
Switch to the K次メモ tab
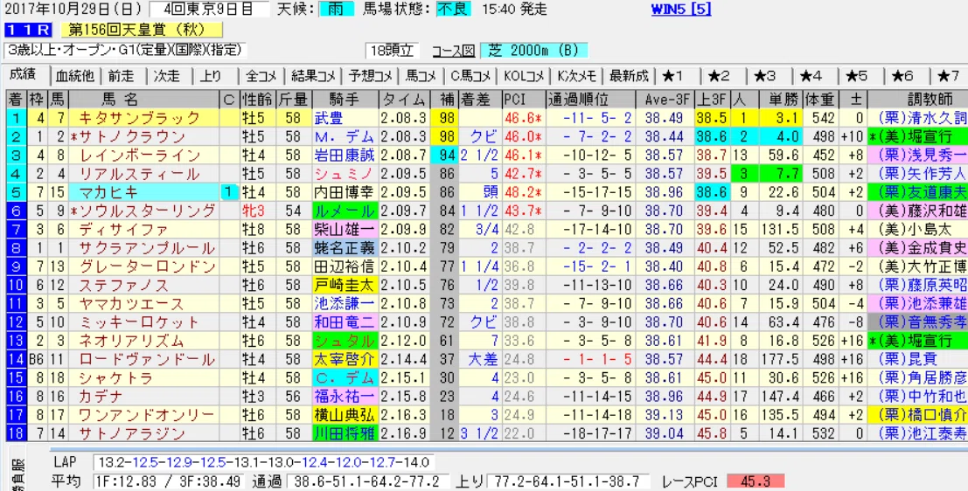(577, 77)
